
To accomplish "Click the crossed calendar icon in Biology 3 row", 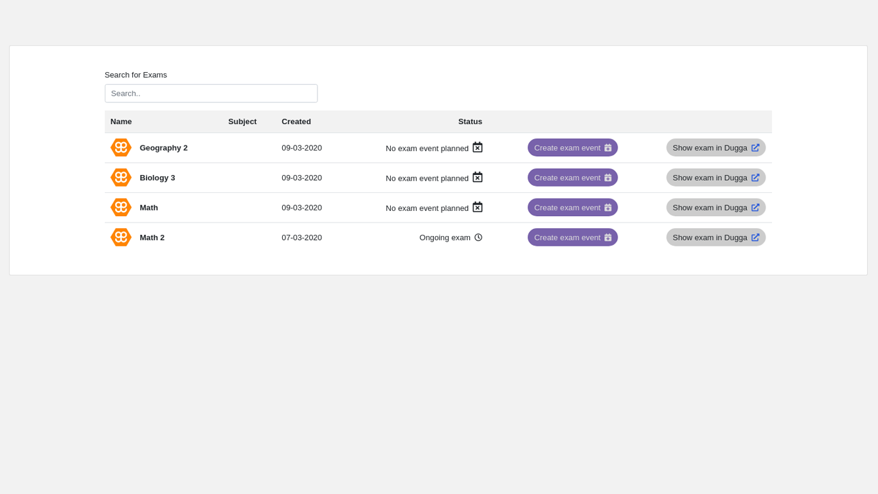I will coord(478,178).
